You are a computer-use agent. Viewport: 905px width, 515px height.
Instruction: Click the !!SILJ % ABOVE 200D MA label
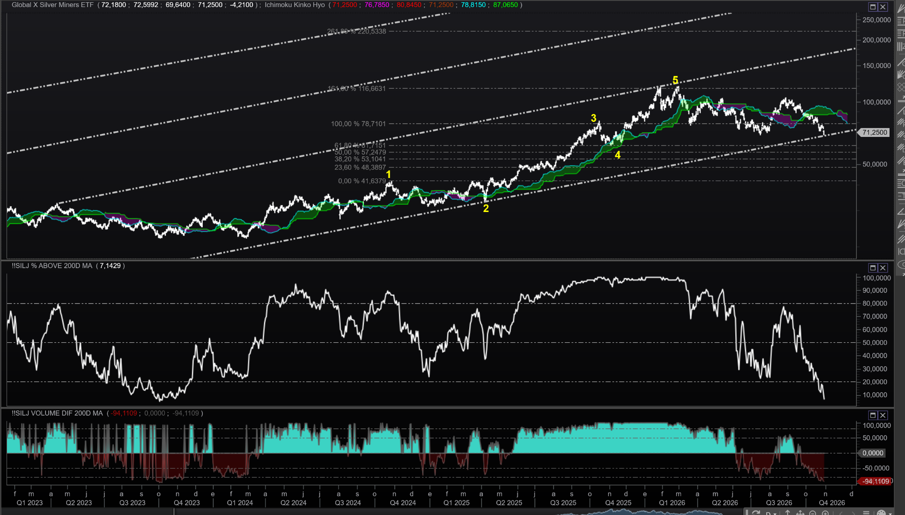pyautogui.click(x=52, y=266)
